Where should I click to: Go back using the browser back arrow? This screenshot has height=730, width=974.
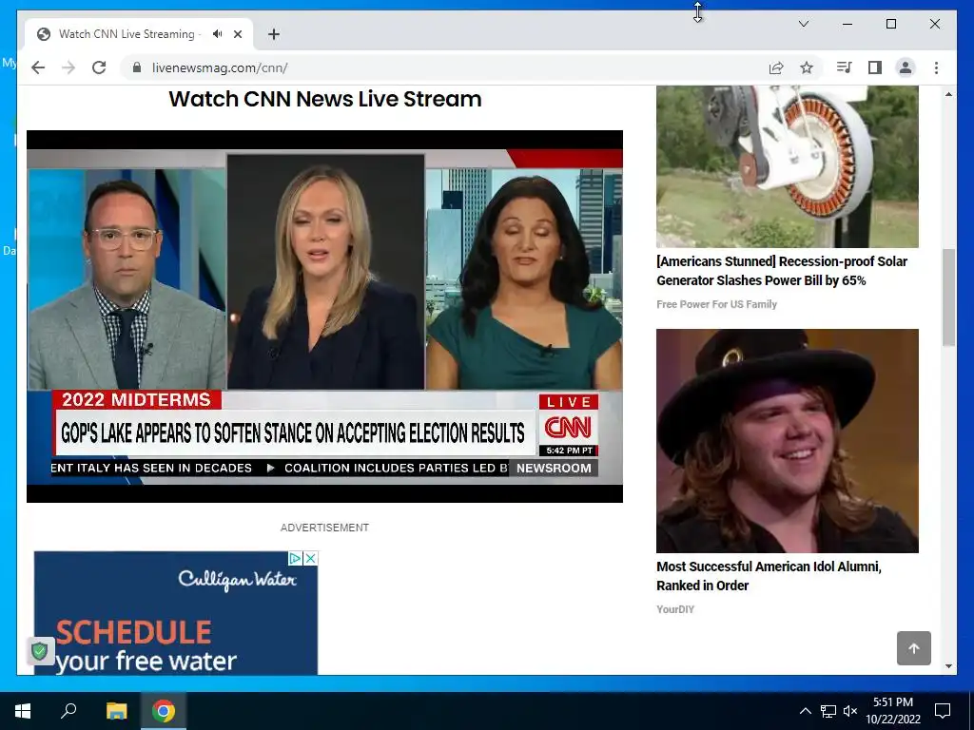coord(38,67)
